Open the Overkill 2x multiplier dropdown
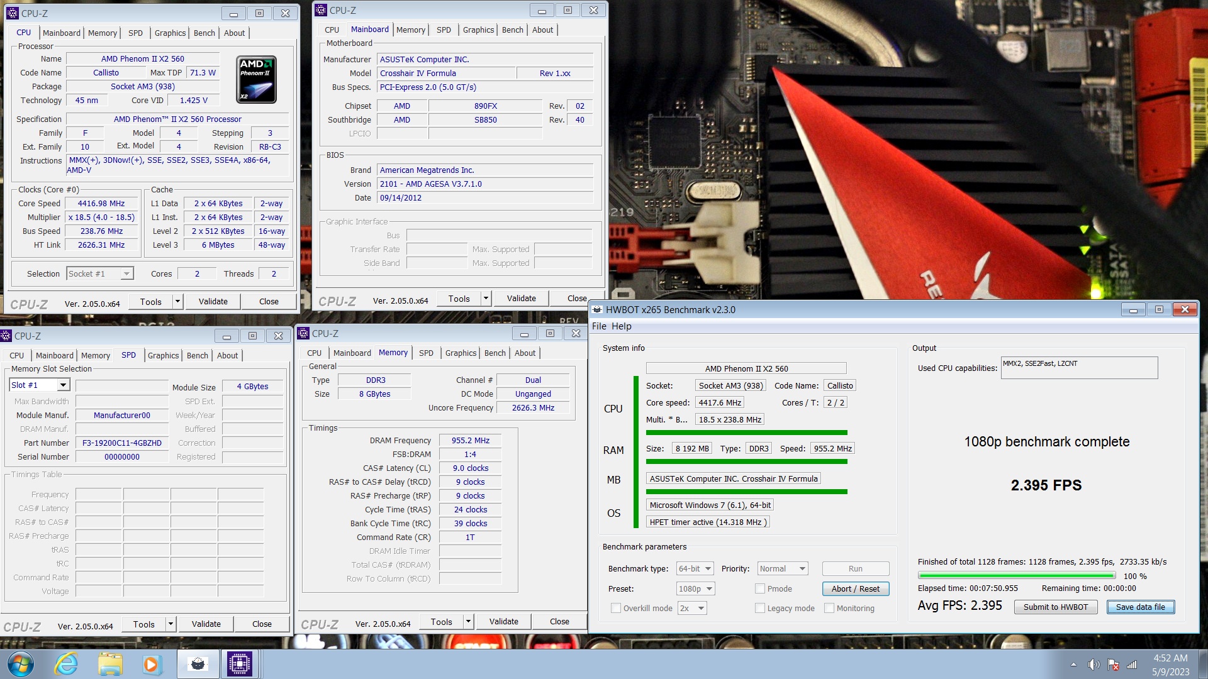The height and width of the screenshot is (679, 1208). point(692,608)
